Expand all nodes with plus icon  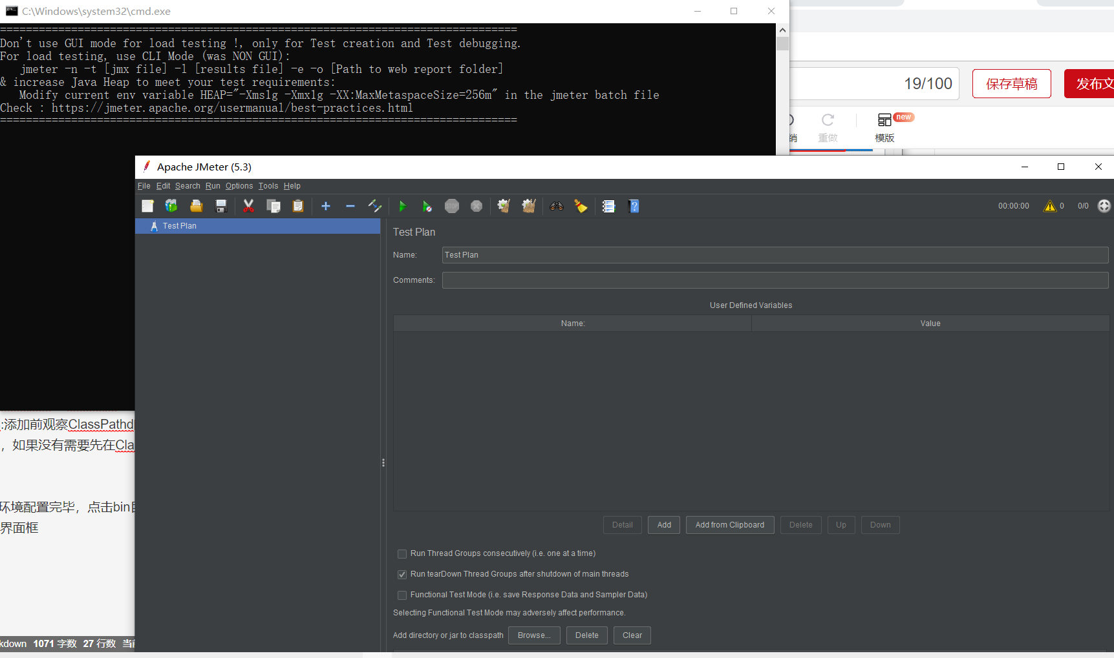tap(326, 206)
